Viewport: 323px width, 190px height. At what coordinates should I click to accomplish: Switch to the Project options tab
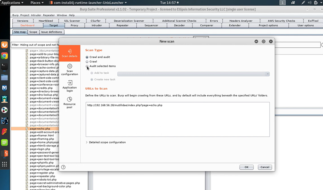268,26
